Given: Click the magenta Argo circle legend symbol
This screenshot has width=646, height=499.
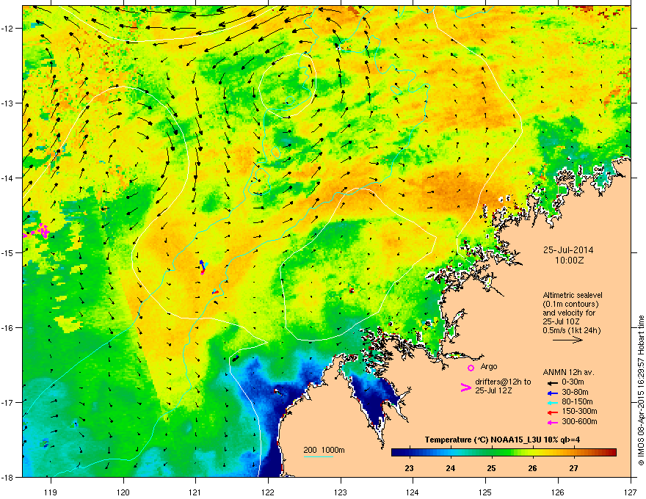Looking at the screenshot, I should tap(471, 368).
